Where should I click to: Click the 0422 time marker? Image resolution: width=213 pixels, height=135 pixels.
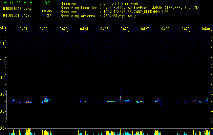pyautogui.click(x=43, y=29)
